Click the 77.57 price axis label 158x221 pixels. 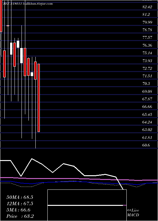tap(147, 38)
